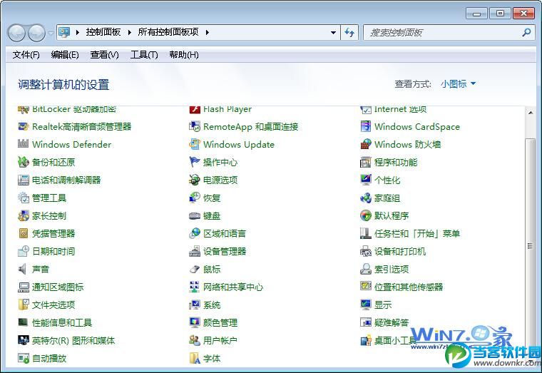This screenshot has height=373, width=542.
Task: Click the 文件夹选项 icon
Action: pos(23,305)
